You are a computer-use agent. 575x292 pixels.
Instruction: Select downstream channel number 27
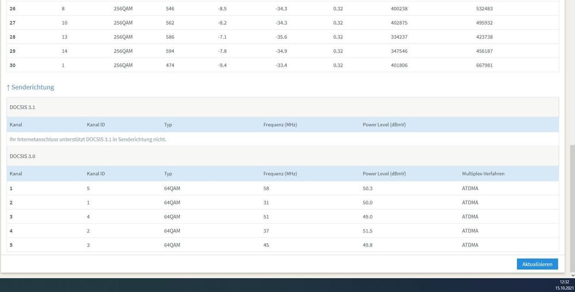point(13,23)
